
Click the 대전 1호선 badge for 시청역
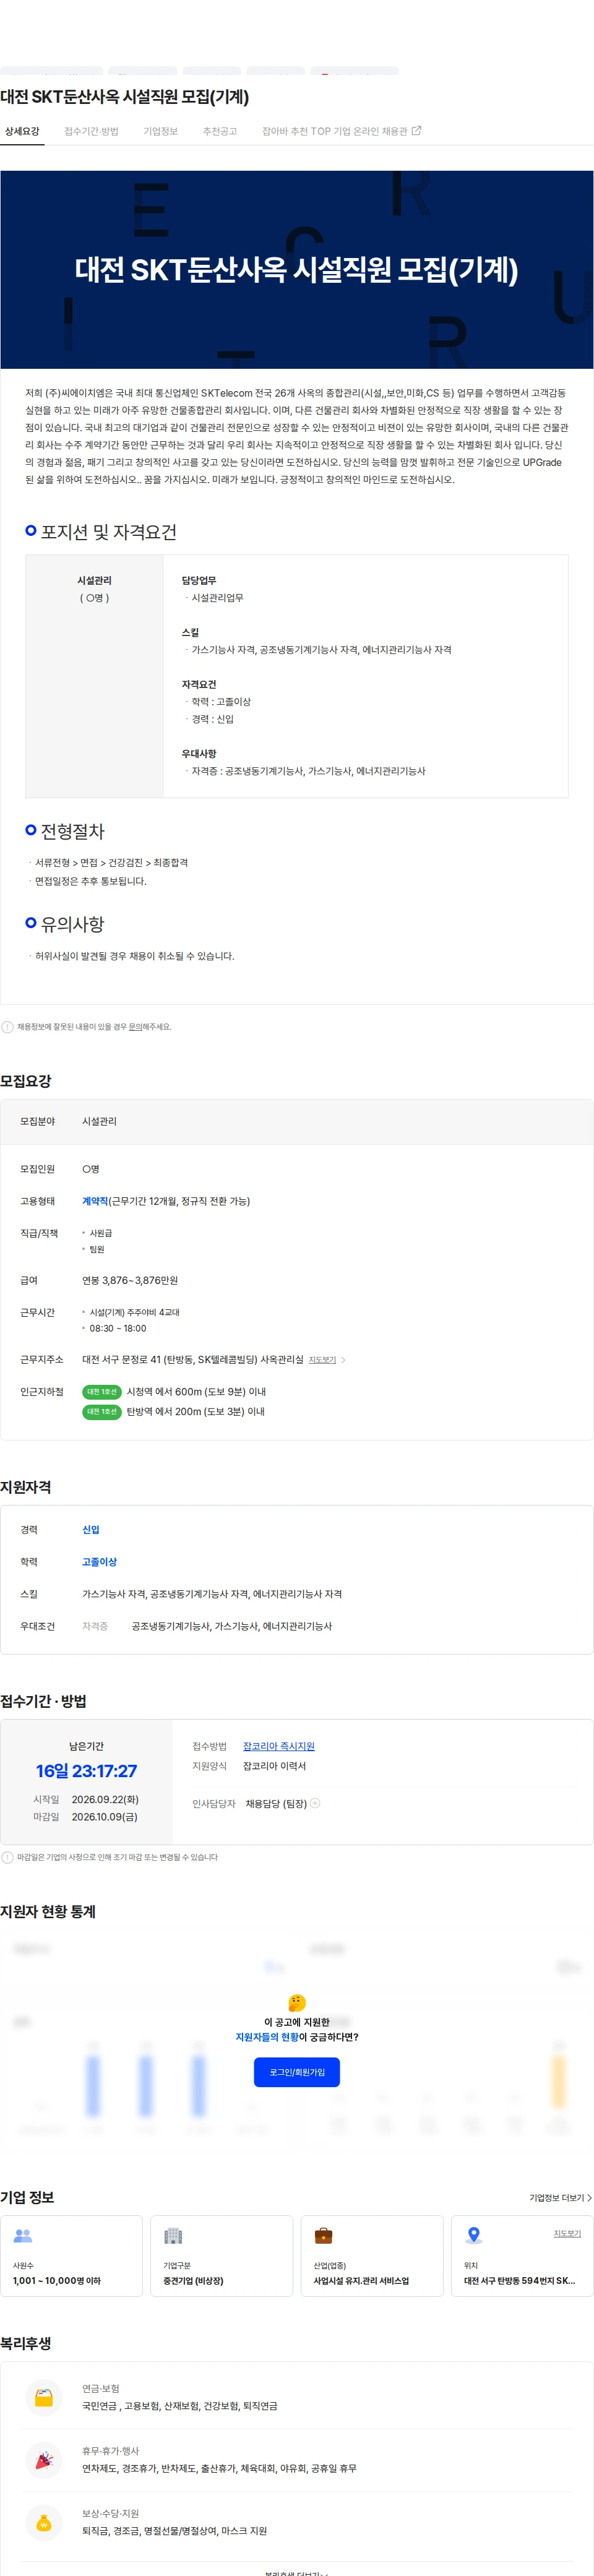[x=101, y=1392]
